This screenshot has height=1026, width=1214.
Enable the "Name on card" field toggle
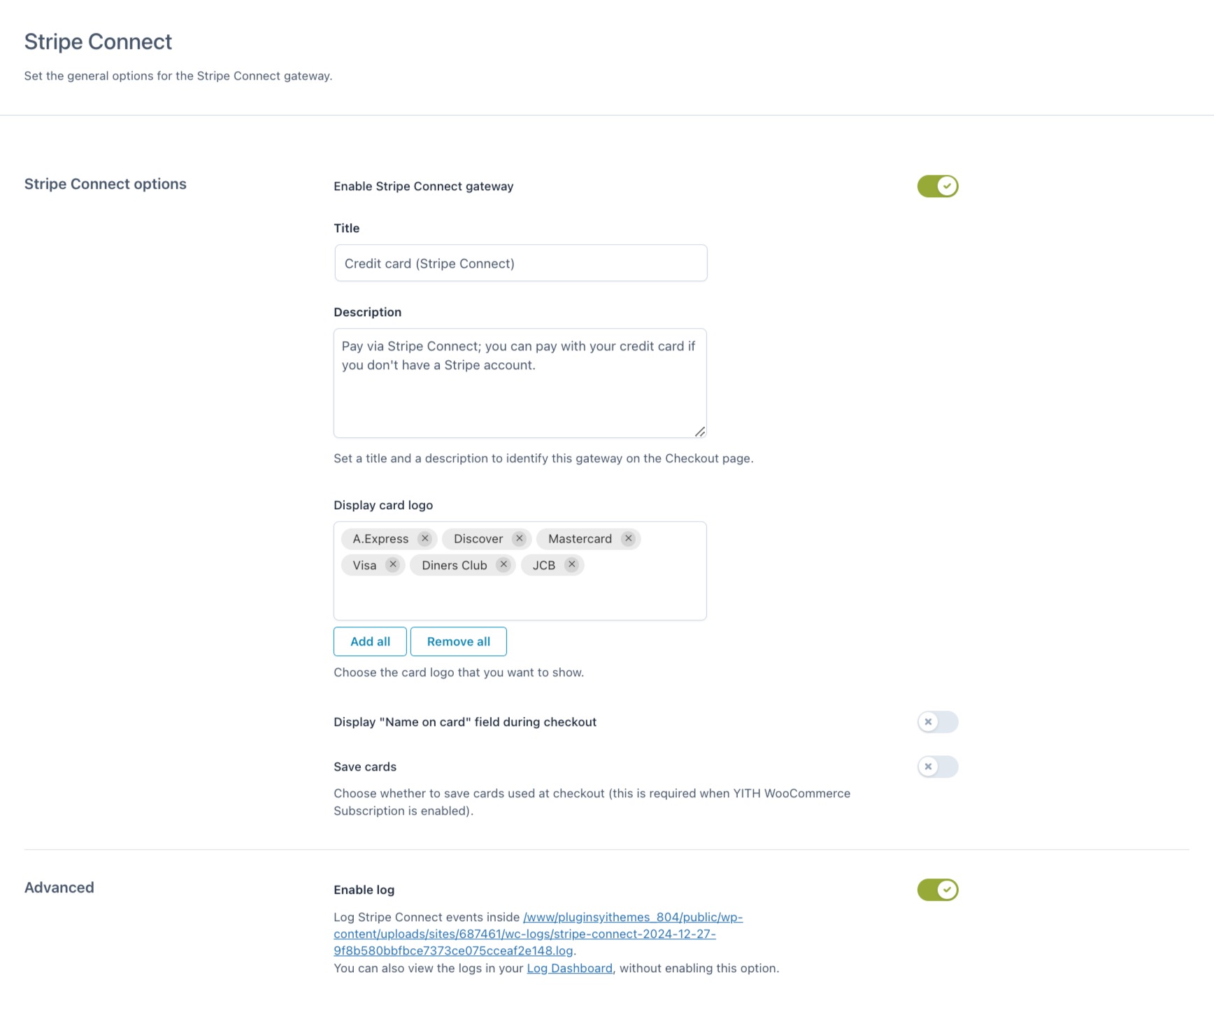(x=937, y=722)
